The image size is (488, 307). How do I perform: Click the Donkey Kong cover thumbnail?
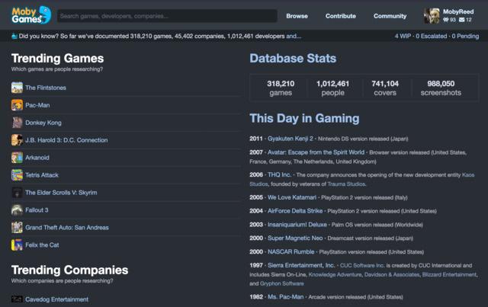click(17, 123)
